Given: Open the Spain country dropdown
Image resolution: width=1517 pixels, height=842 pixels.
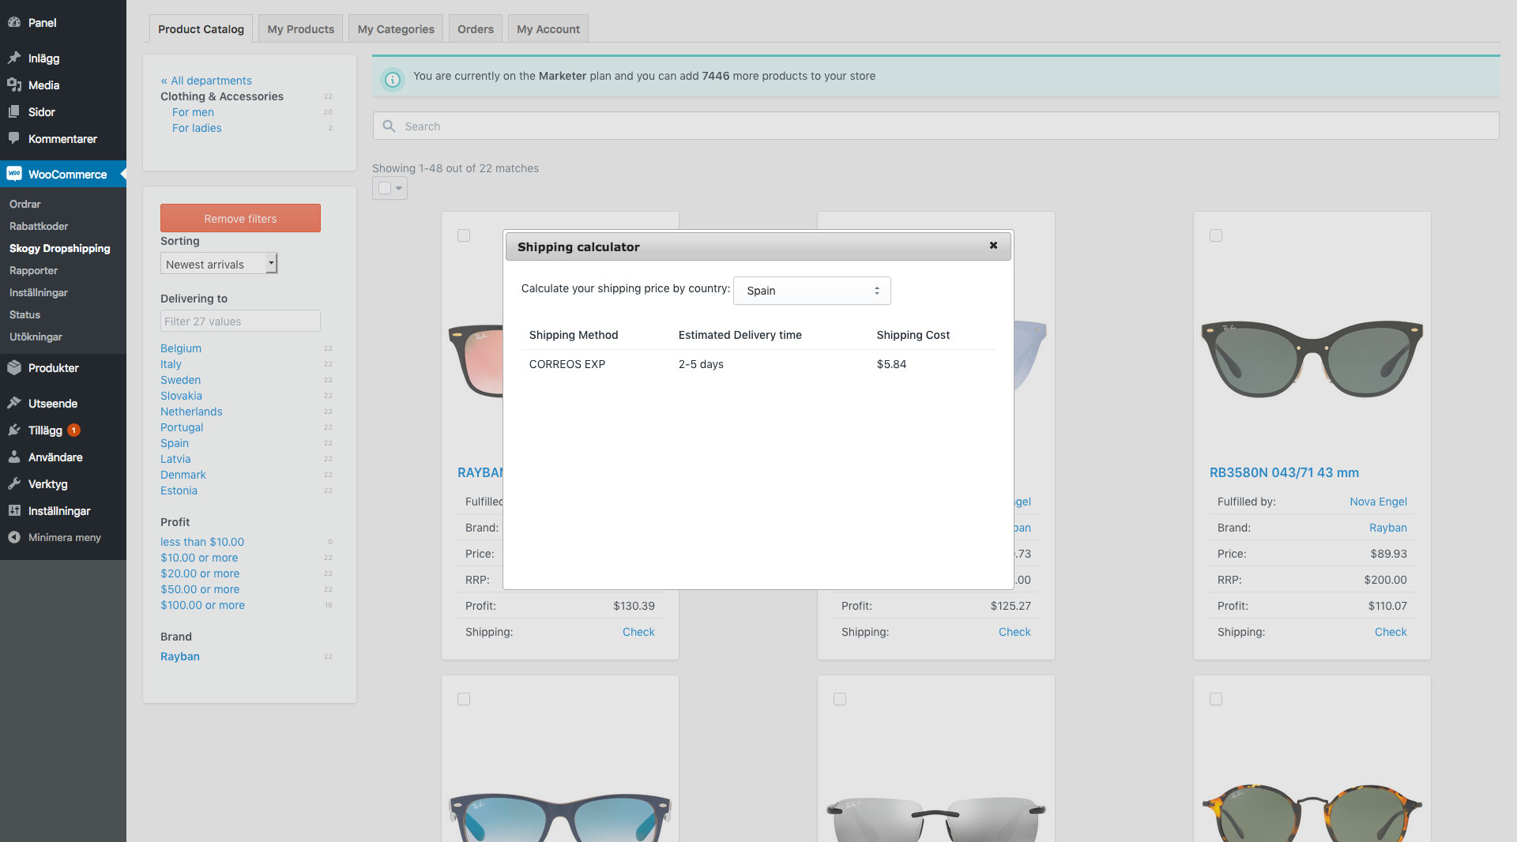Looking at the screenshot, I should tap(812, 291).
